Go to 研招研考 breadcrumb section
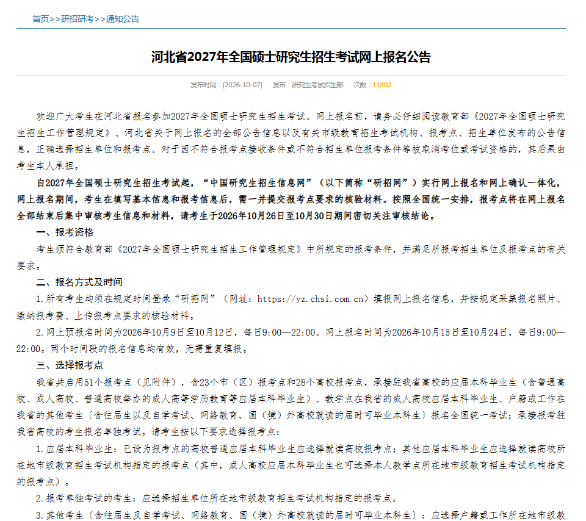Viewport: 586px width, 521px height. click(x=78, y=19)
